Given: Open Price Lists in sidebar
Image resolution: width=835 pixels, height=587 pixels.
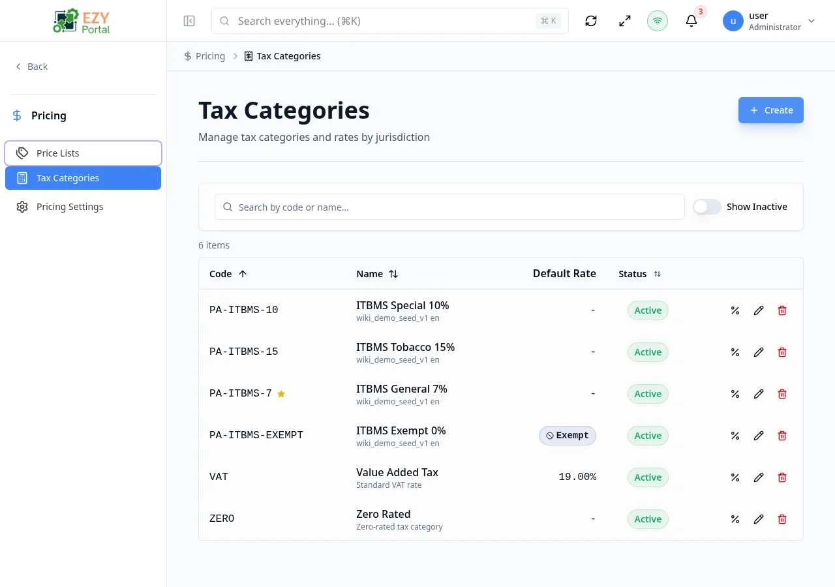Looking at the screenshot, I should coord(83,153).
